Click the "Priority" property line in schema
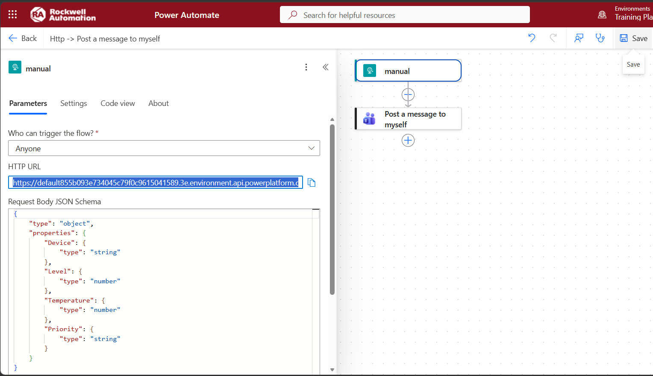This screenshot has width=653, height=376. pyautogui.click(x=69, y=329)
